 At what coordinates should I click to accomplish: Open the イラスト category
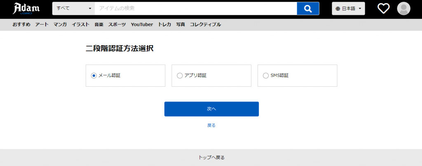pyautogui.click(x=80, y=25)
